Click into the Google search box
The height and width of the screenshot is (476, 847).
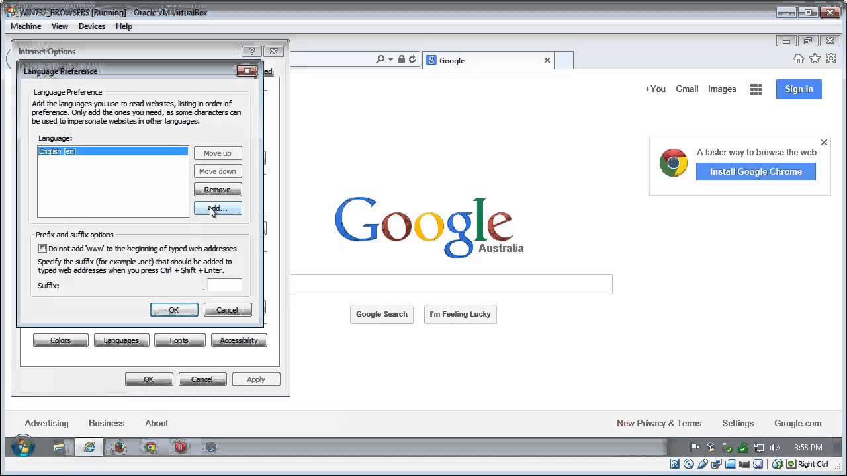pos(451,284)
